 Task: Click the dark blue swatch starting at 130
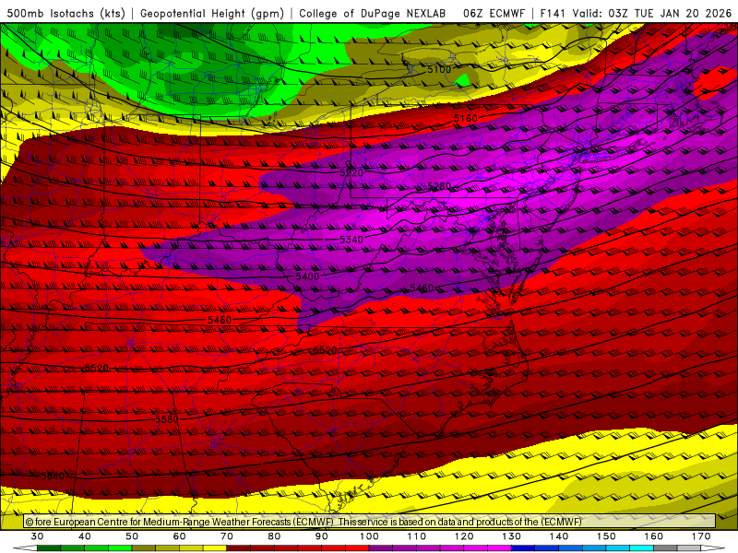(523, 548)
